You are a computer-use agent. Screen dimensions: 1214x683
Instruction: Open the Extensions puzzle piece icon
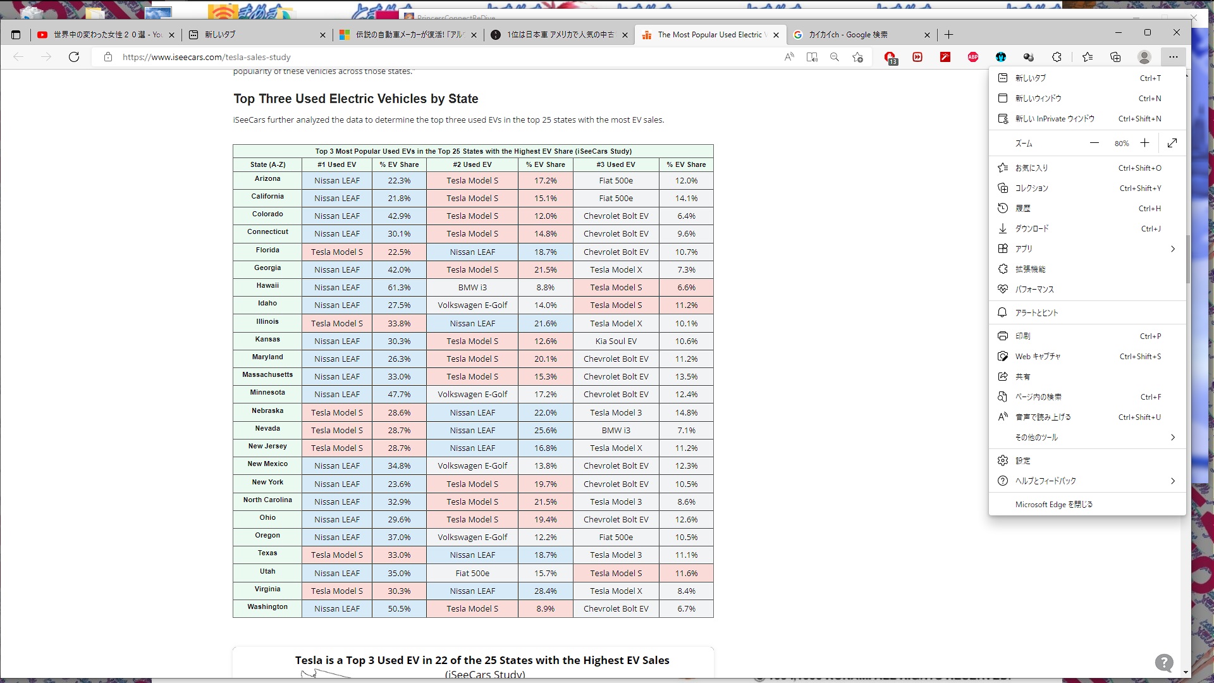click(1057, 57)
